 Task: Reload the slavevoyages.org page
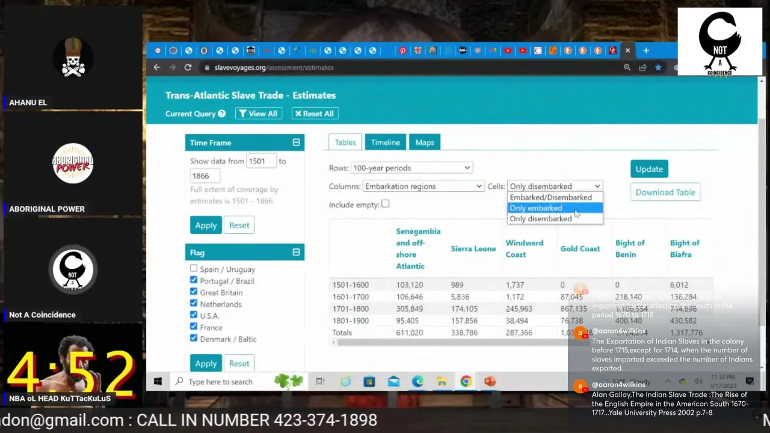coord(188,67)
